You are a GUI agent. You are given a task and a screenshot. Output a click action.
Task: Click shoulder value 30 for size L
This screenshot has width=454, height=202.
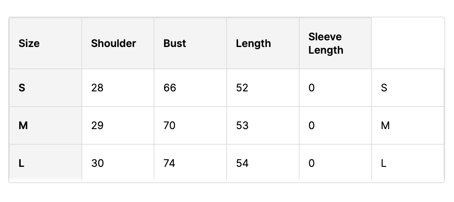pos(97,164)
